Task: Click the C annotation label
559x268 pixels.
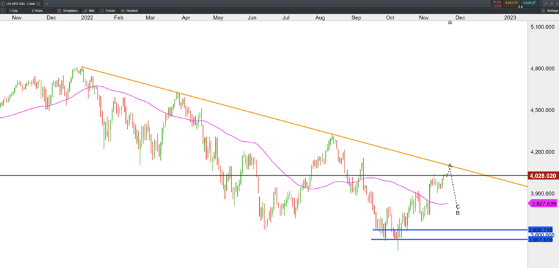Action: coord(458,207)
